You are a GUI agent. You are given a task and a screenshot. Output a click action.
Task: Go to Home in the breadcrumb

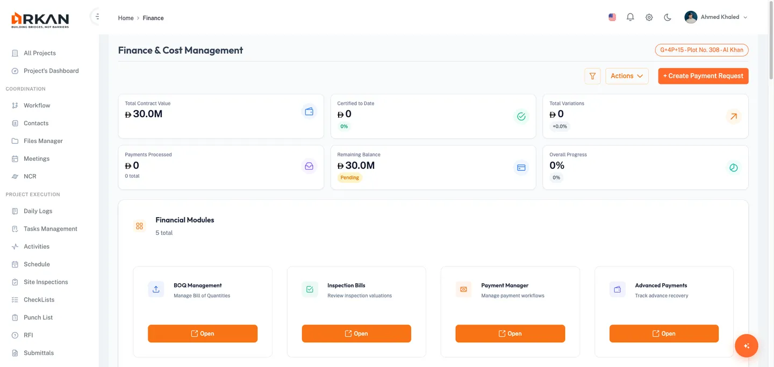click(x=125, y=18)
